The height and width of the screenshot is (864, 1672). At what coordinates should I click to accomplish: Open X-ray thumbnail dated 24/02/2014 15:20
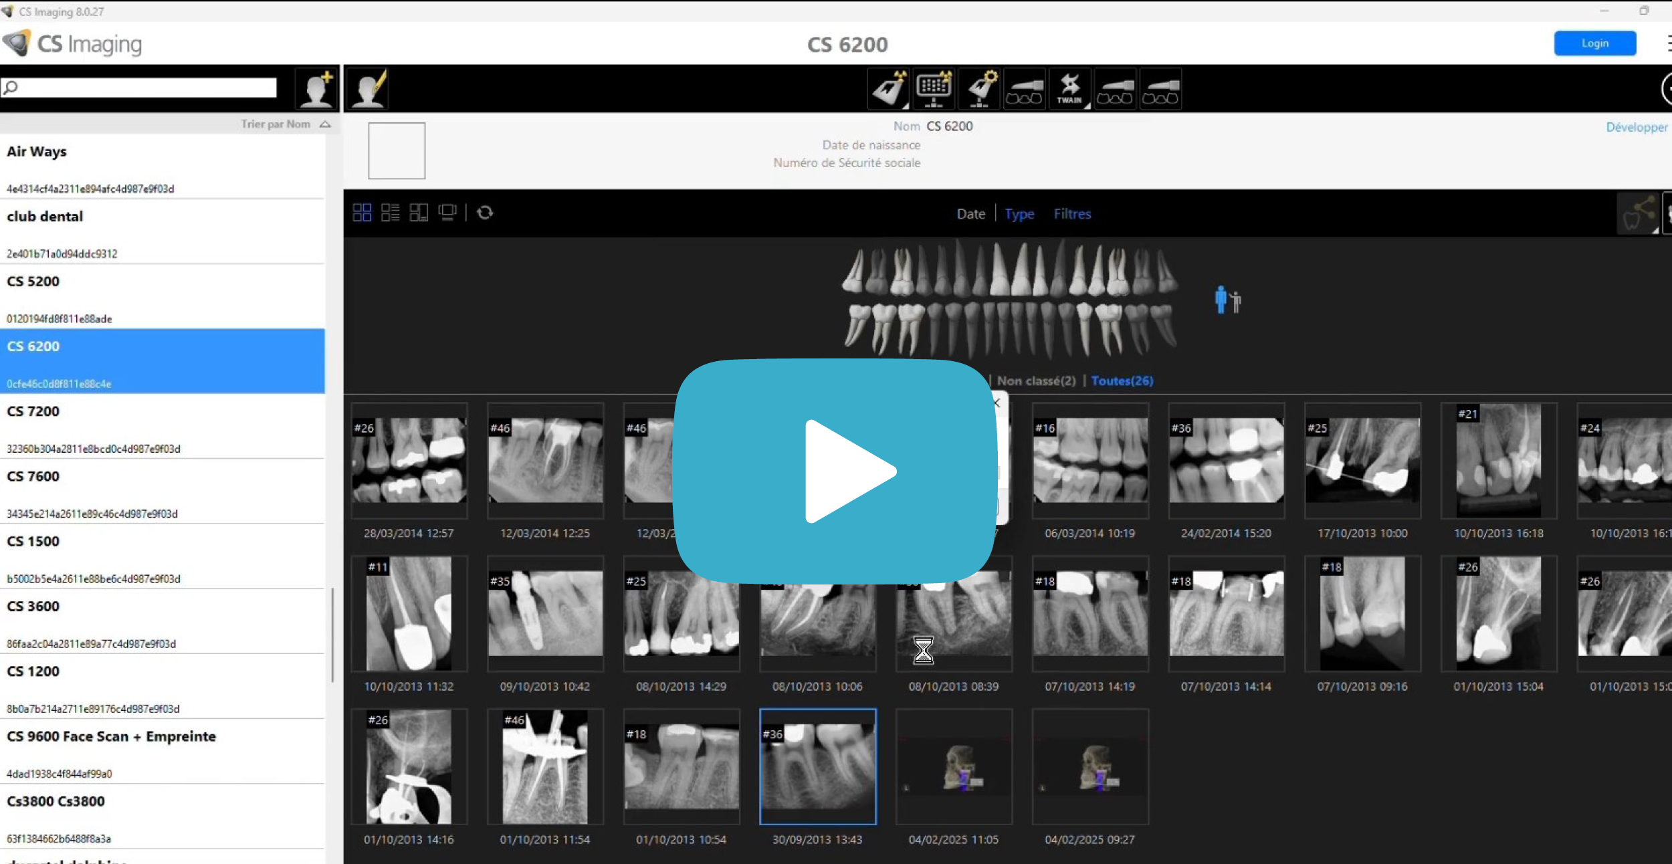coord(1226,461)
